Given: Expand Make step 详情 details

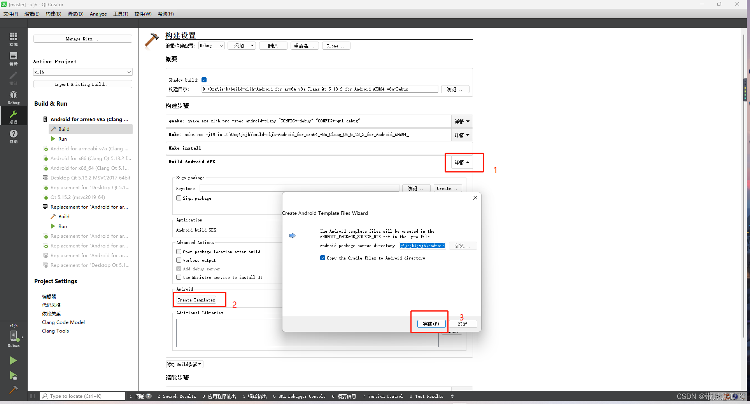Looking at the screenshot, I should point(462,135).
